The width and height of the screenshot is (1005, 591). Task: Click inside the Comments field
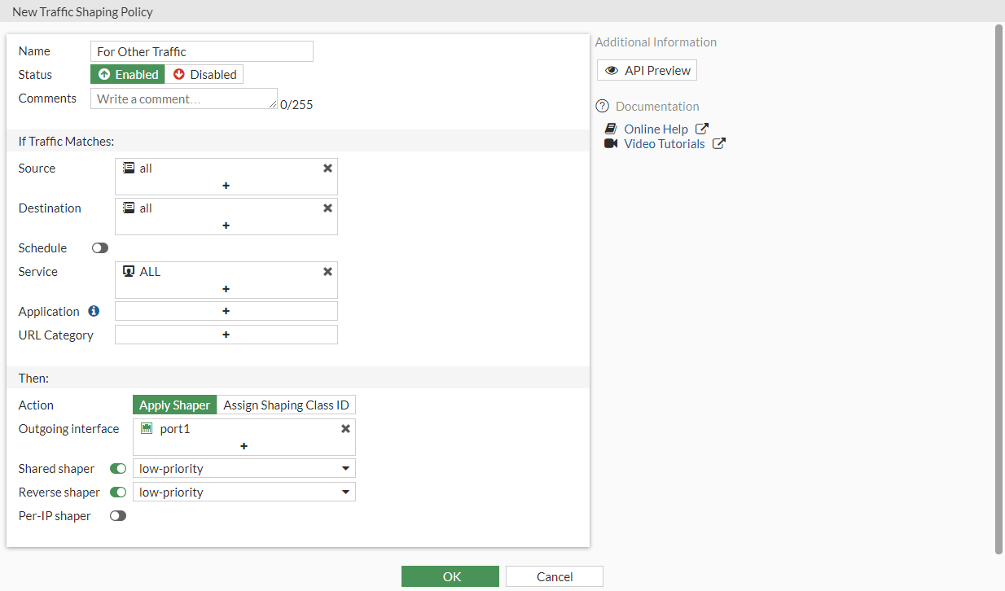[x=179, y=98]
